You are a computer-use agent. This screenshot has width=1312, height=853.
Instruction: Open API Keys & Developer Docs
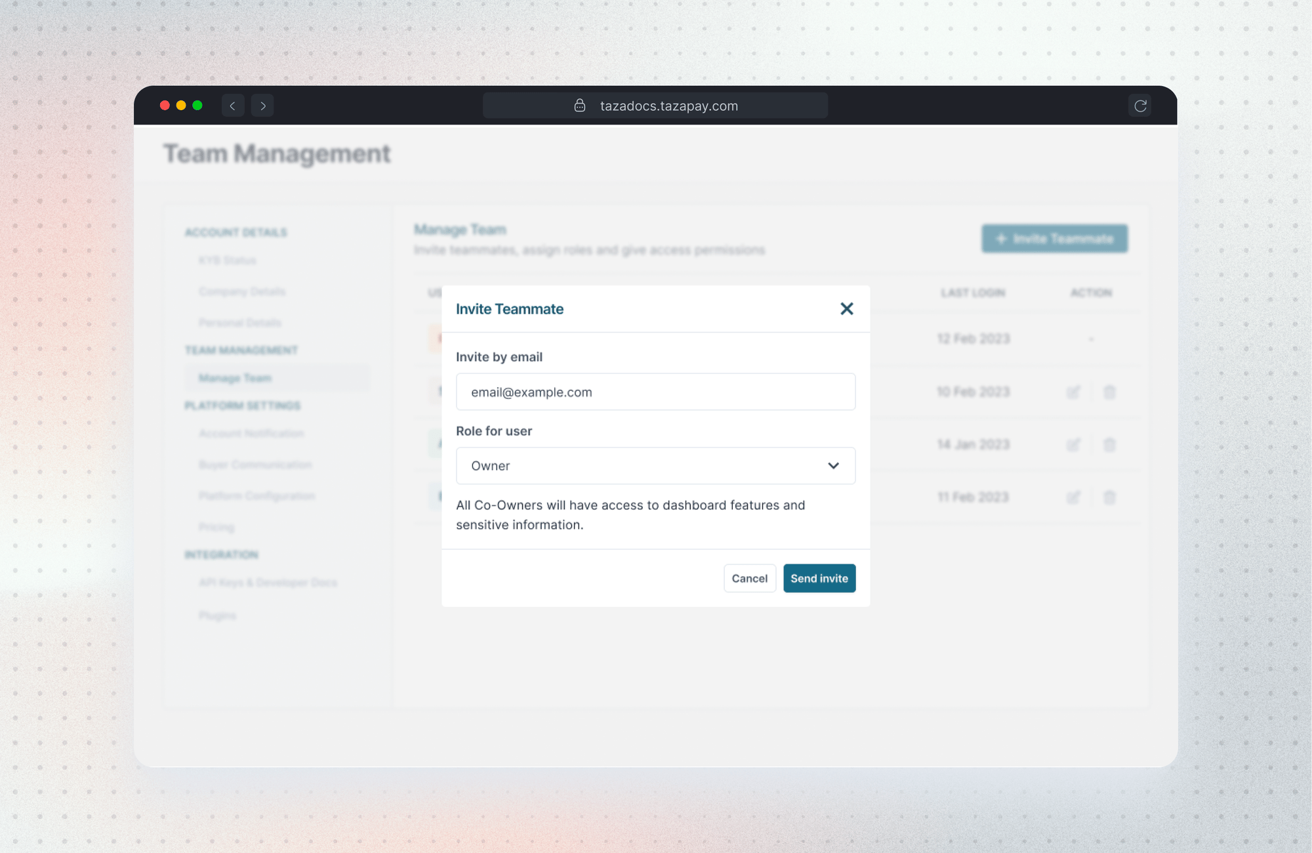click(x=268, y=583)
